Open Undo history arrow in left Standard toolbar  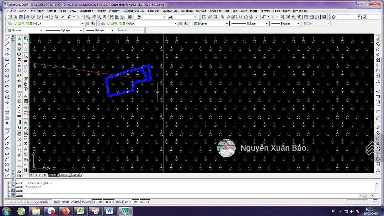74,17
